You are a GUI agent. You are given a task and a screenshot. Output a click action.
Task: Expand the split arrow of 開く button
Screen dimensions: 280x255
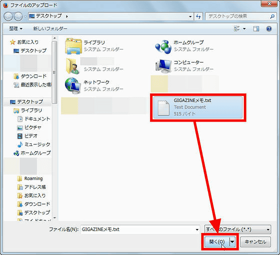[232, 242]
